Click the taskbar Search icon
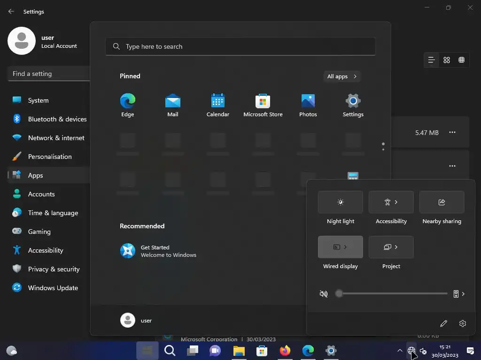 coord(170,350)
